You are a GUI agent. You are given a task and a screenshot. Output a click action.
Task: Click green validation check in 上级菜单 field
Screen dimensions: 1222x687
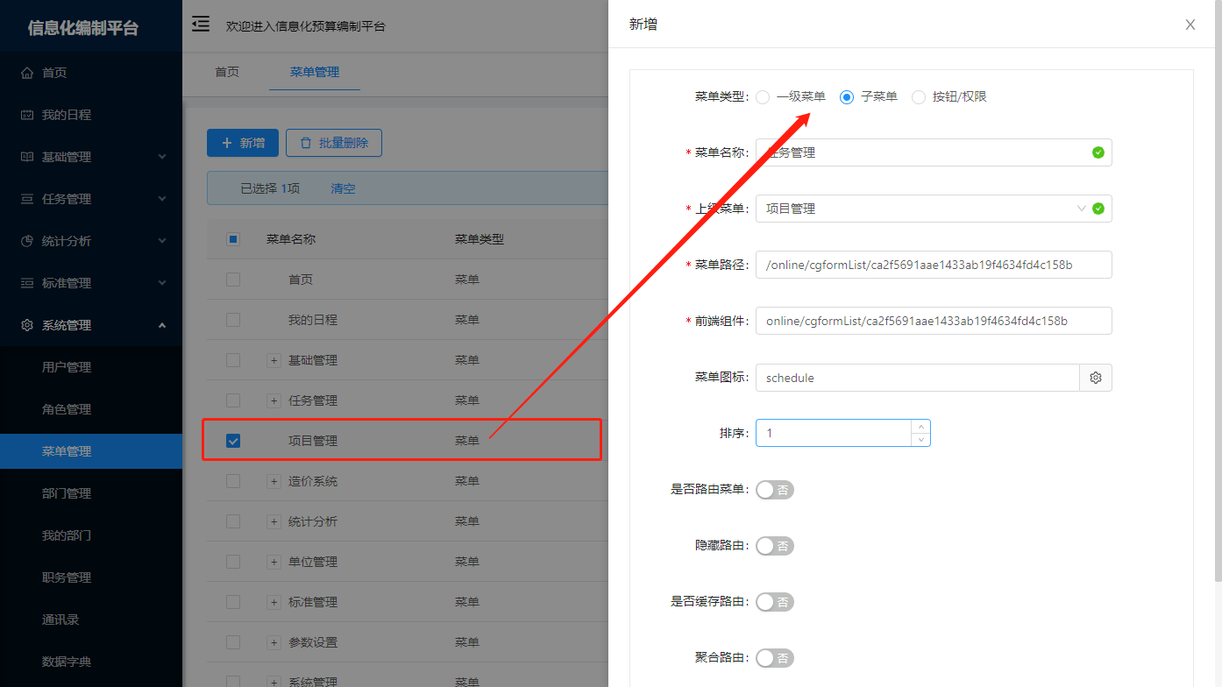click(1098, 209)
